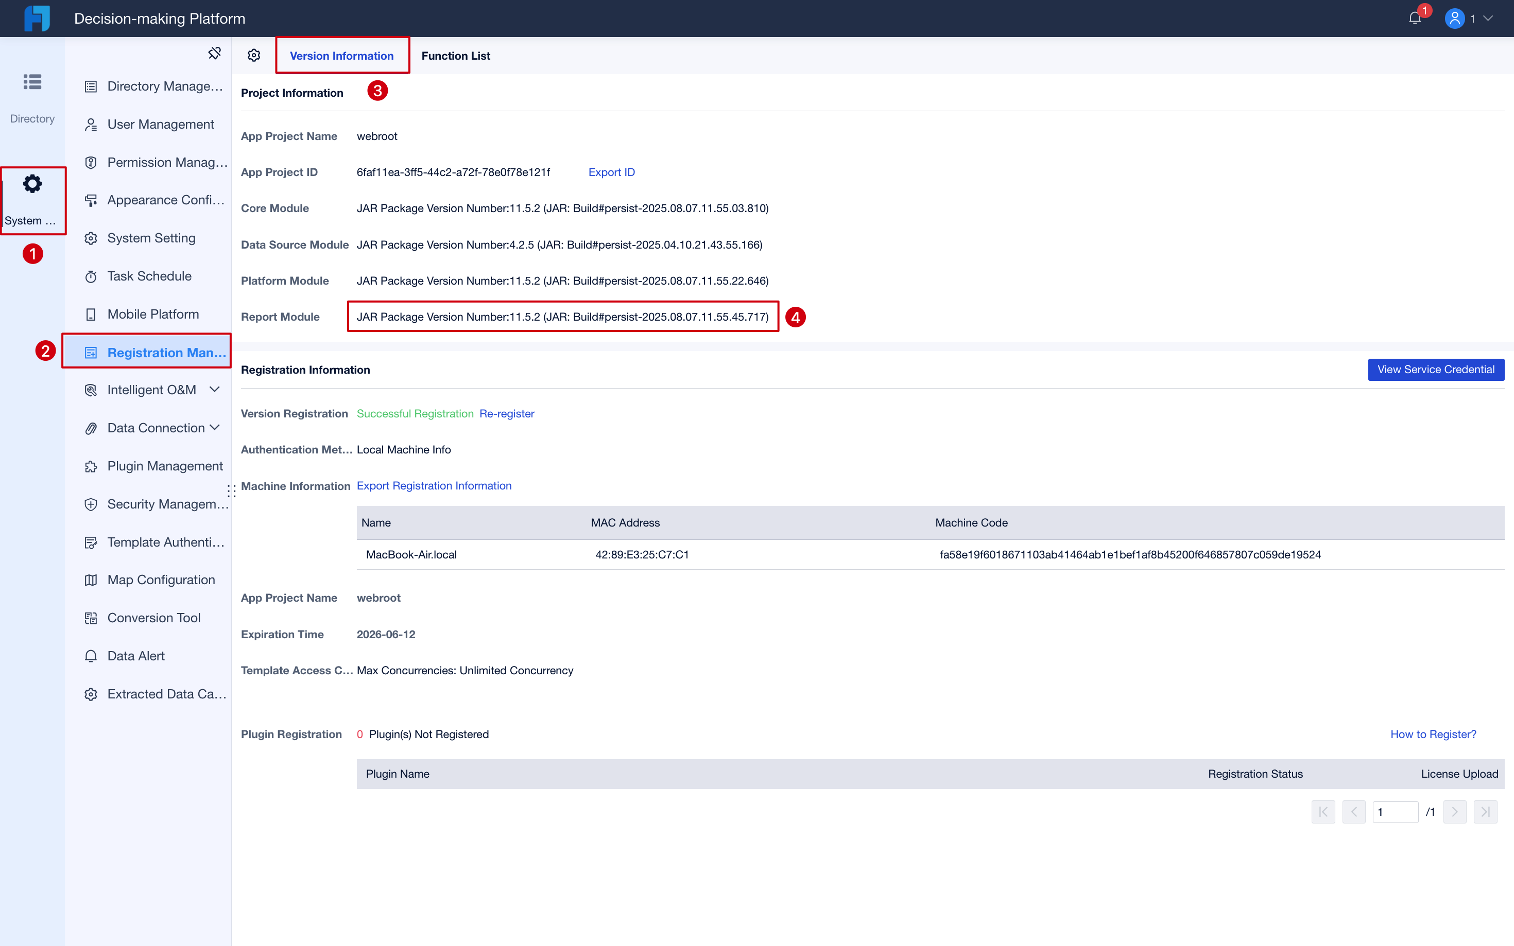
Task: Click View Service Credential button
Action: point(1436,370)
